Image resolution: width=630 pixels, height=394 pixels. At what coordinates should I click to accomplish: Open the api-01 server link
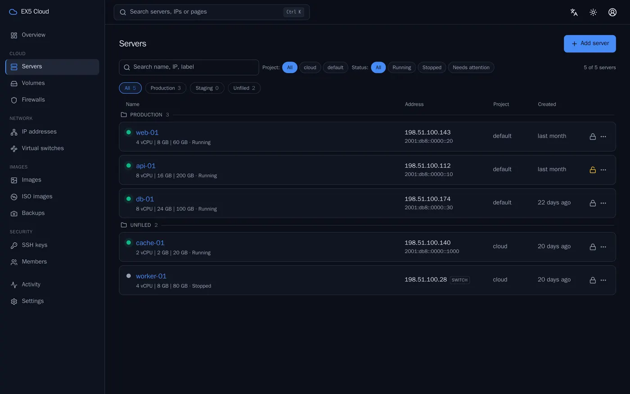pyautogui.click(x=146, y=166)
